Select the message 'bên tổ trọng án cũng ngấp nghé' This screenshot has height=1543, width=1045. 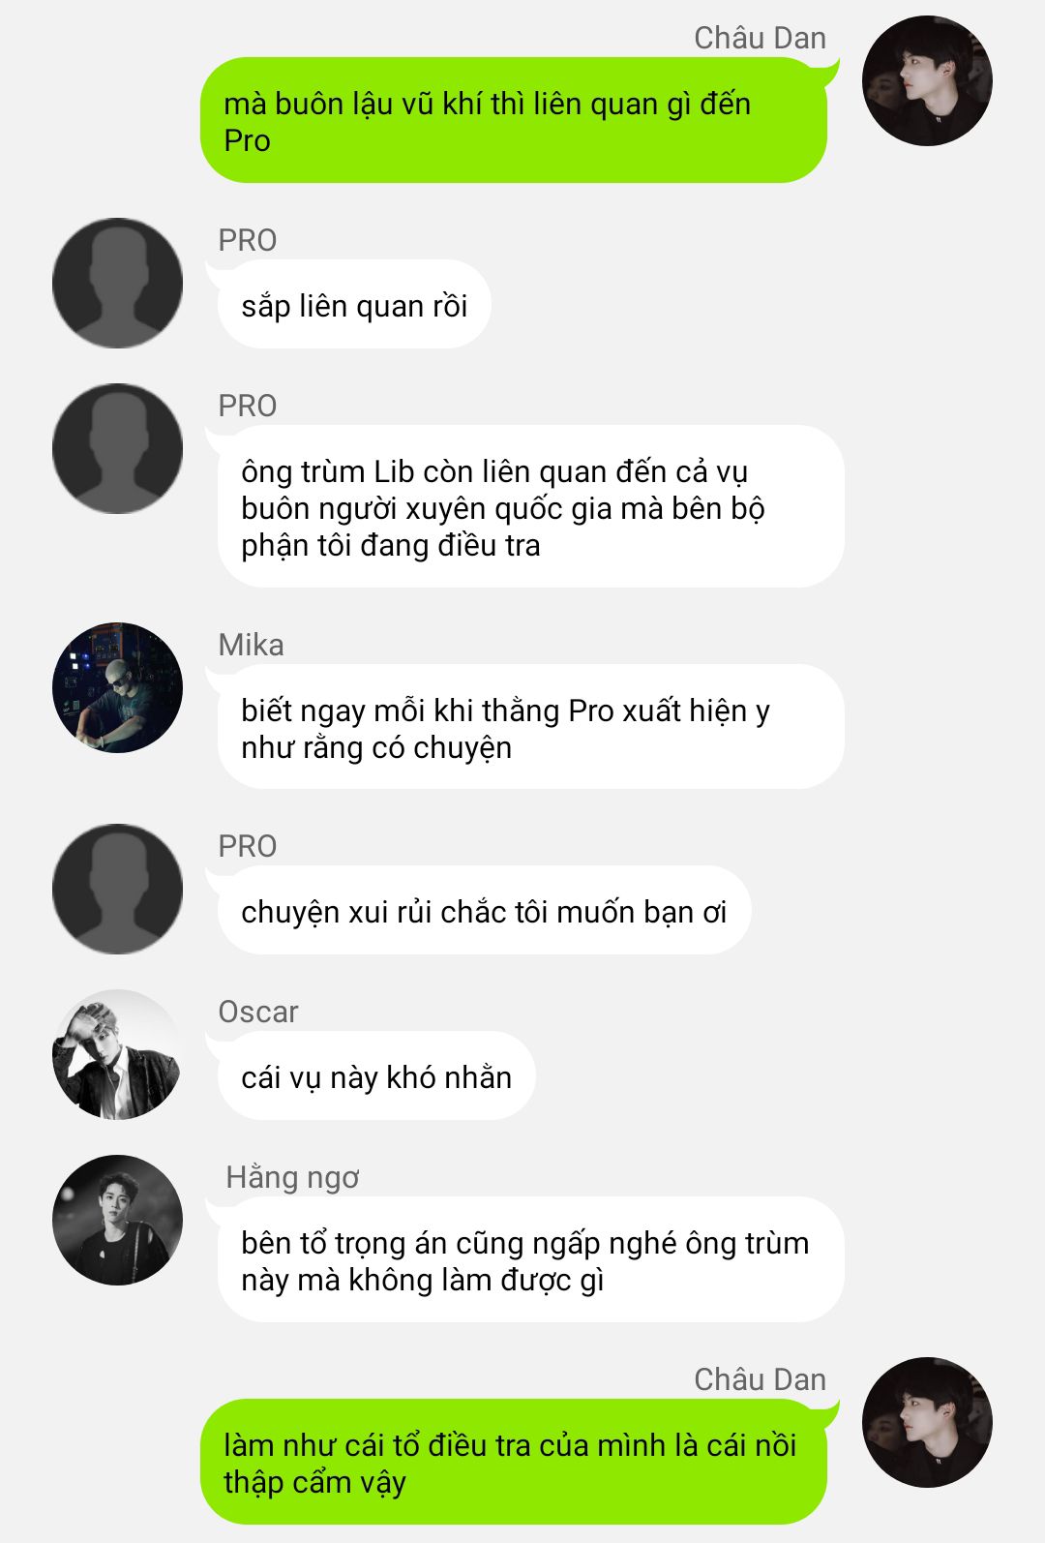click(530, 1260)
